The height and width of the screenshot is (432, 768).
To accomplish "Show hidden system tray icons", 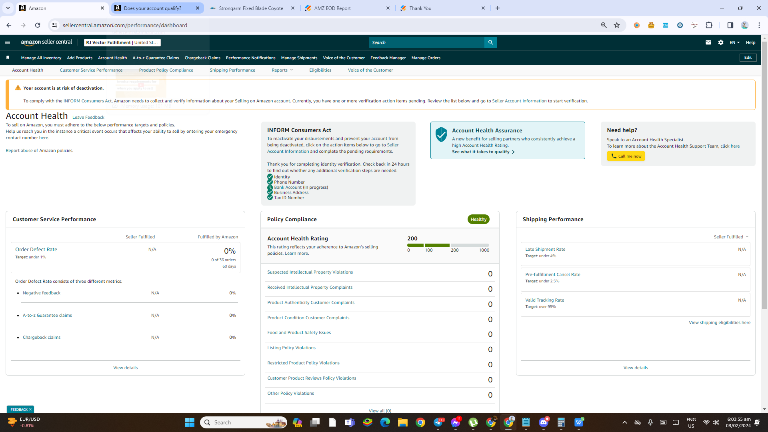I will coord(624,422).
